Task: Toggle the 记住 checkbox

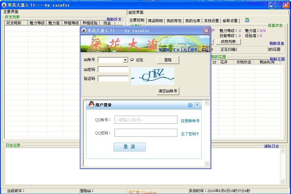Action: (x=132, y=60)
